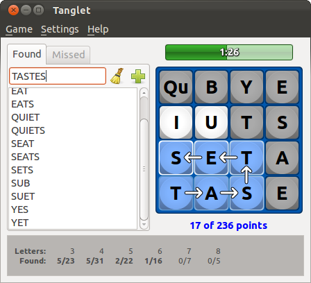Viewport: 311px width, 283px height.
Task: Select the highlighted A tile in bottom row
Action: click(211, 194)
